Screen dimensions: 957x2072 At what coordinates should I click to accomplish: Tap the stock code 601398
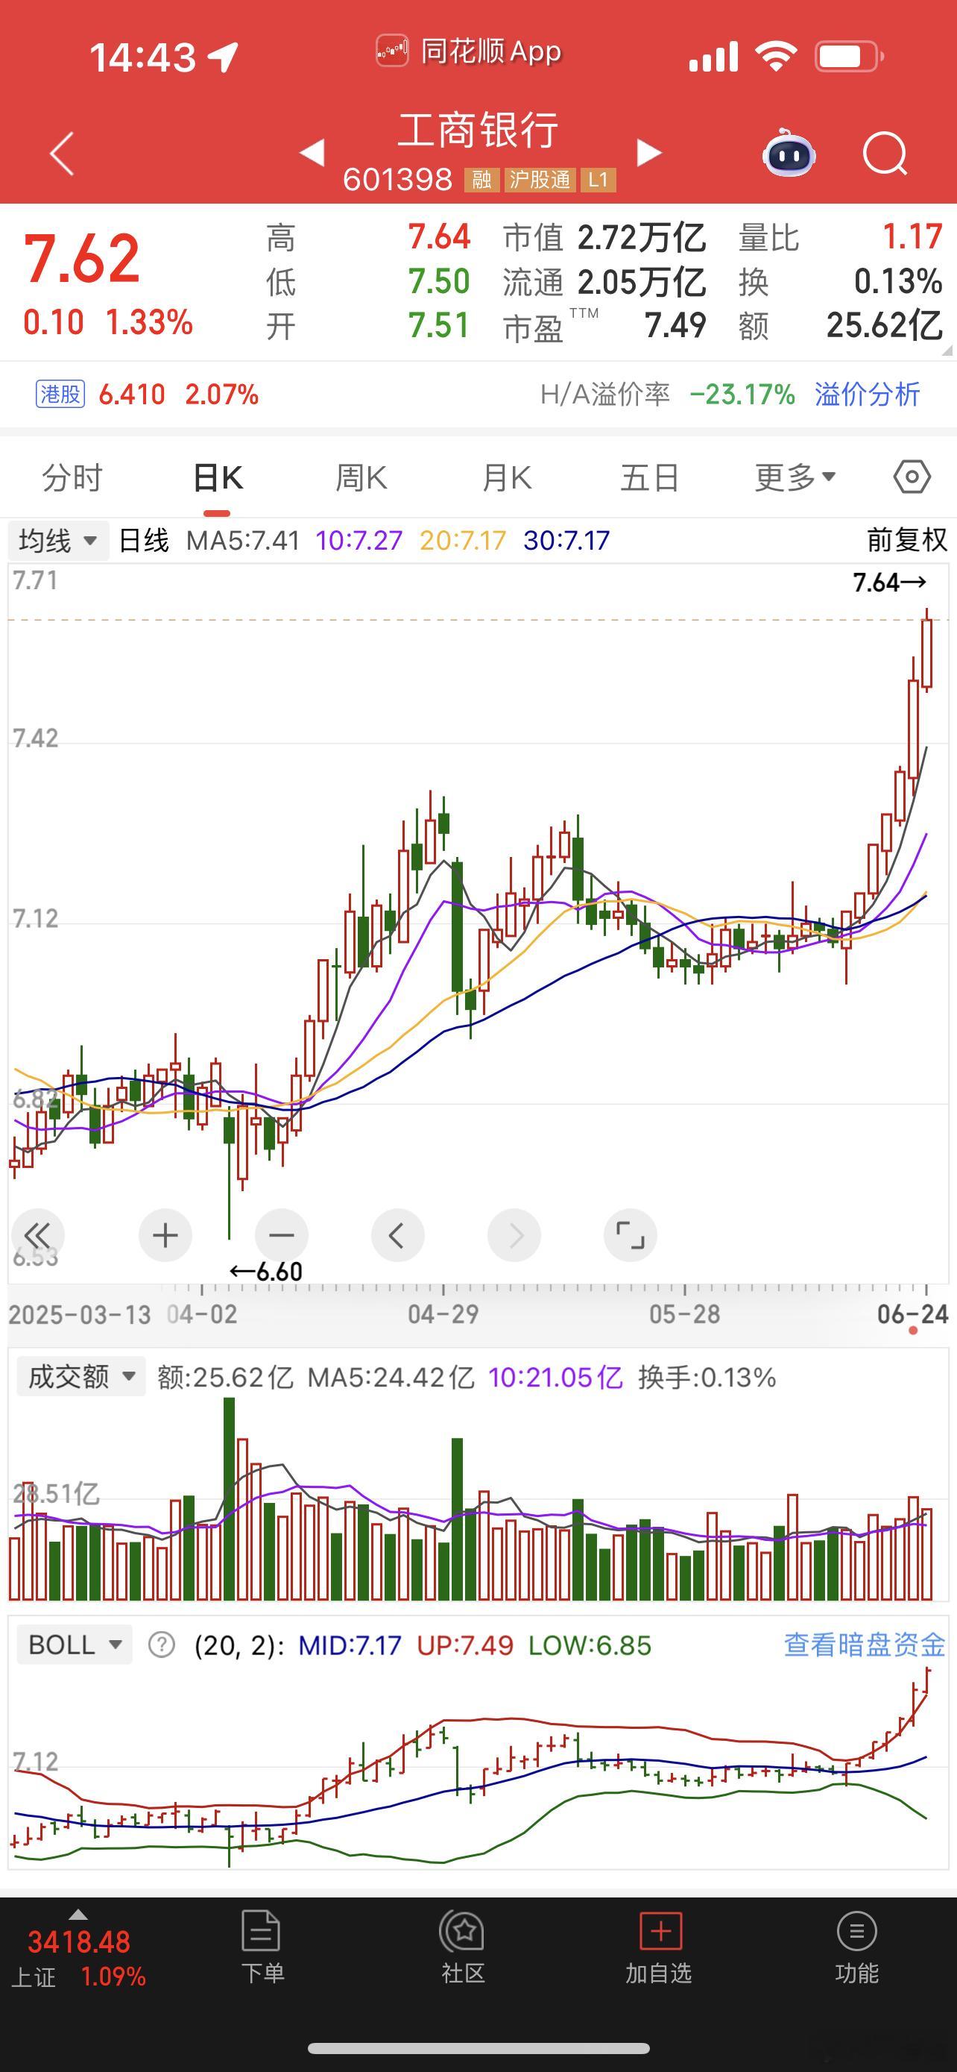pos(397,179)
